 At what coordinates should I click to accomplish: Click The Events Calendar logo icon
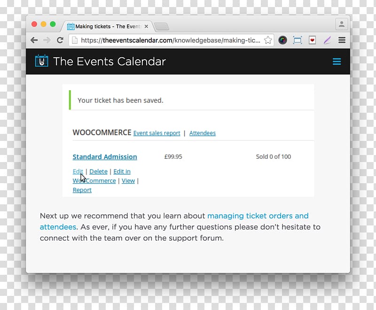pyautogui.click(x=41, y=61)
